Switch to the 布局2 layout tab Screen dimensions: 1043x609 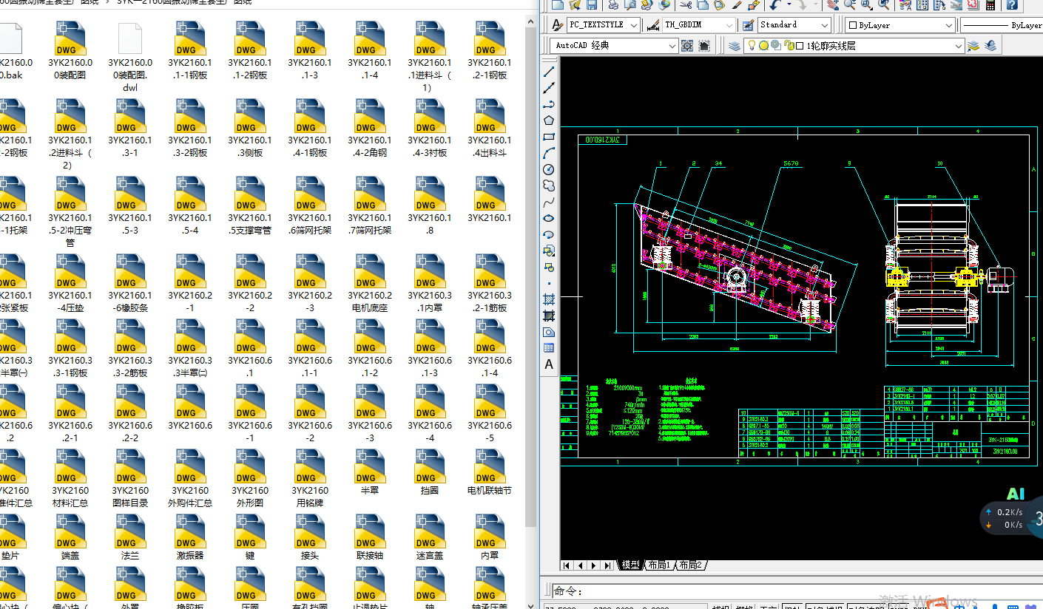point(689,565)
